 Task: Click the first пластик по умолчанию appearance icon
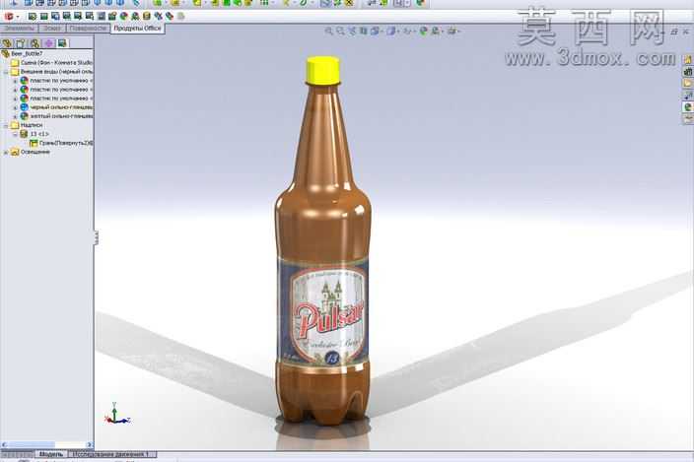pos(24,81)
